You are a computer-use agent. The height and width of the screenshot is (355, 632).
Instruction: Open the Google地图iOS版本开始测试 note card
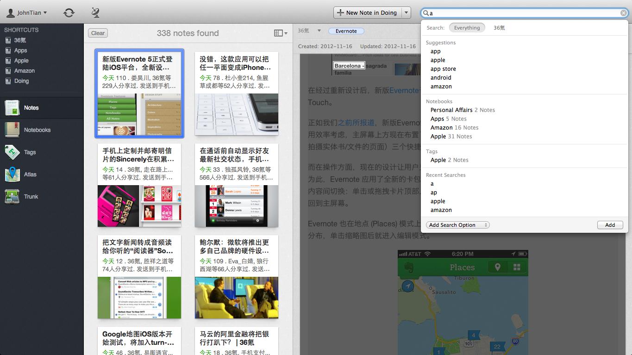tap(139, 341)
